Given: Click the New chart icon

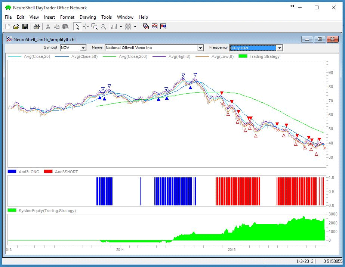Looking at the screenshot, I should point(8,27).
